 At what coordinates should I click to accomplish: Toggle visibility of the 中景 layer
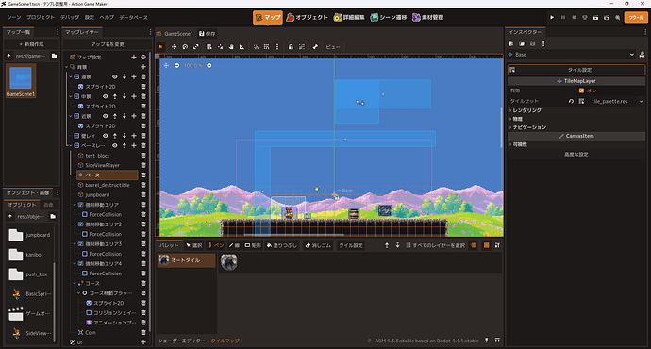click(x=106, y=96)
